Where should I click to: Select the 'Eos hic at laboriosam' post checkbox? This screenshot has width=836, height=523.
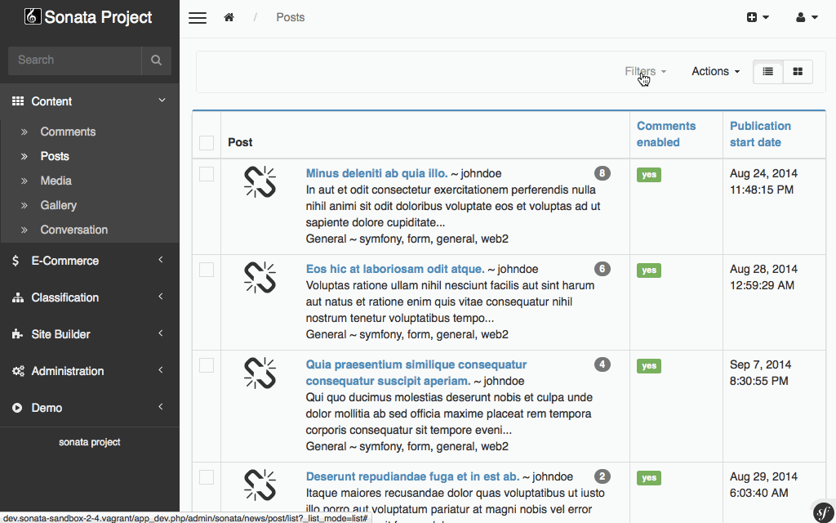[207, 270]
